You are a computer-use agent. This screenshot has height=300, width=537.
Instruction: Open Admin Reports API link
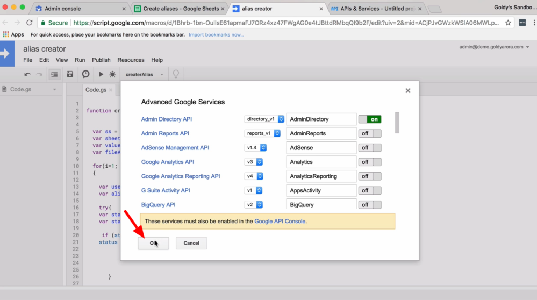click(165, 133)
